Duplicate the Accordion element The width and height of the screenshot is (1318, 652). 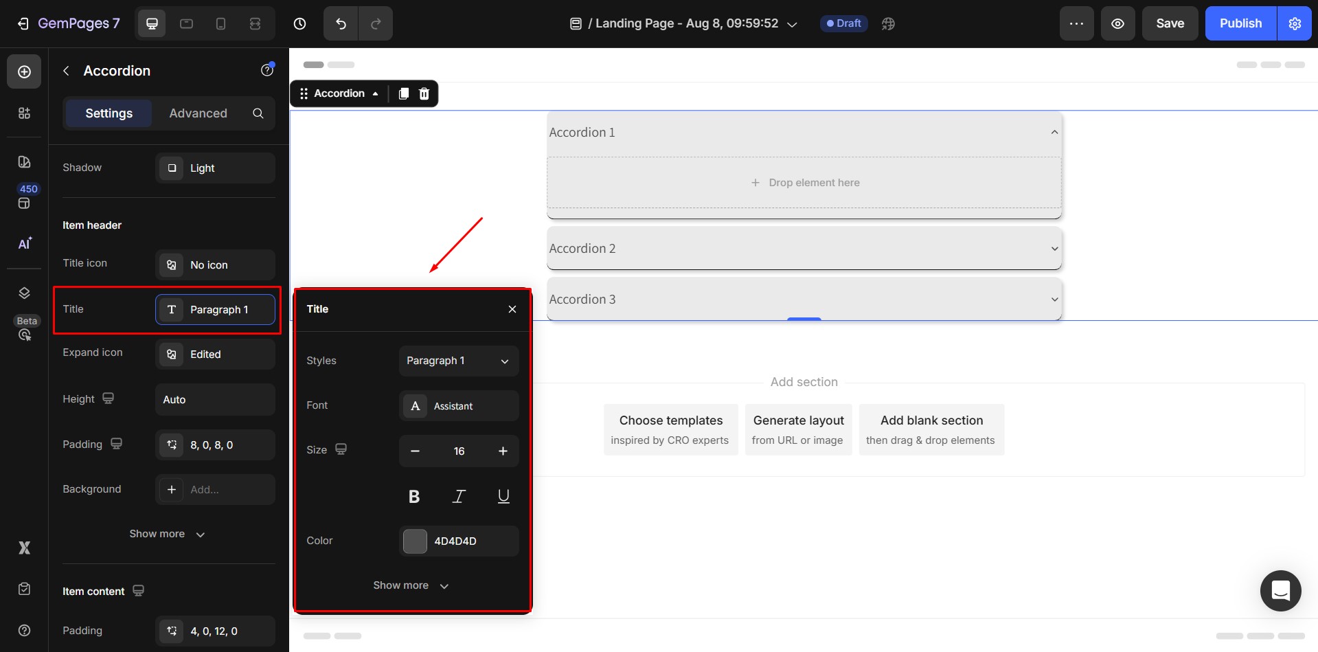[404, 93]
